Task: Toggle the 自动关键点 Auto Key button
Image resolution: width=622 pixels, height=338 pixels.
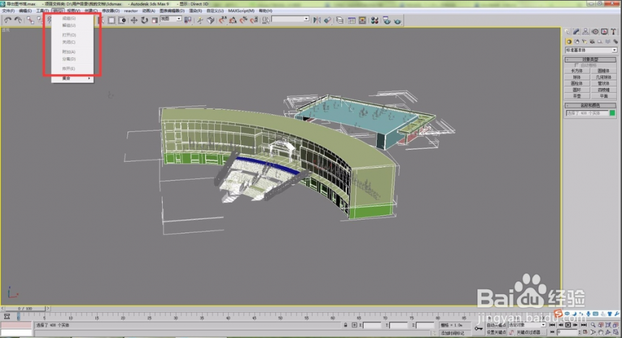Action: 497,325
